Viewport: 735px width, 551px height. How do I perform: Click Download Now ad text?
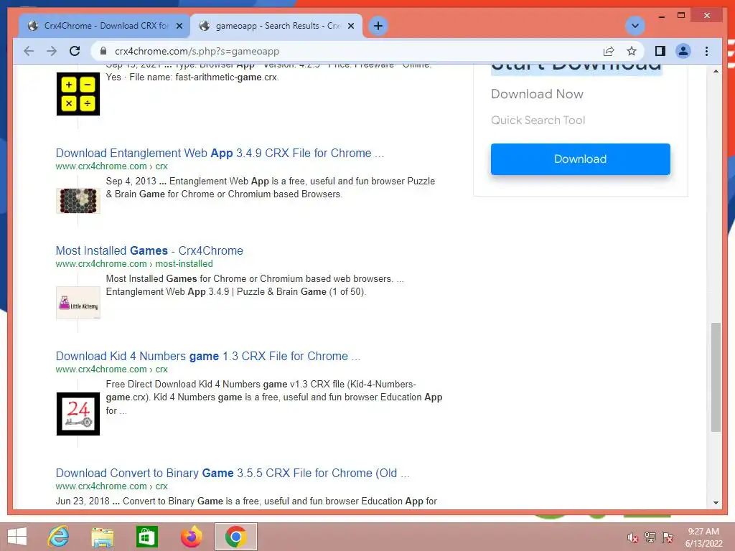537,94
